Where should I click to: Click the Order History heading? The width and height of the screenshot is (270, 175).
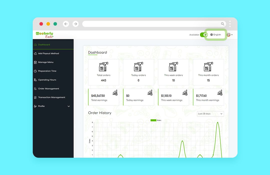[100, 113]
